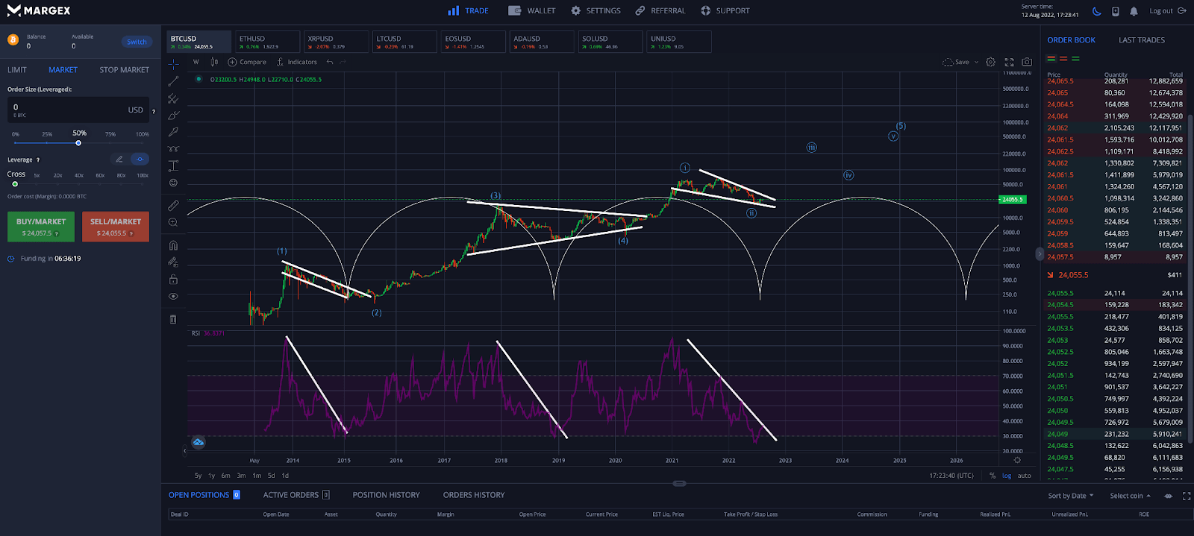Click the trash icon to remove drawings
This screenshot has width=1194, height=536.
(x=173, y=319)
